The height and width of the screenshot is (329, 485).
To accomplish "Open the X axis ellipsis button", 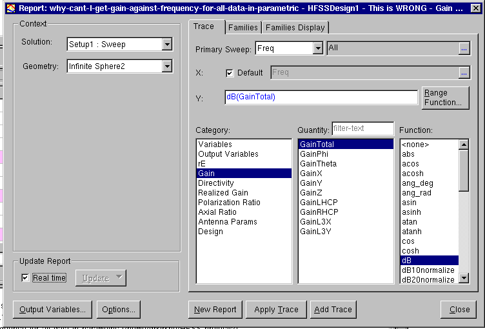I will click(x=464, y=73).
